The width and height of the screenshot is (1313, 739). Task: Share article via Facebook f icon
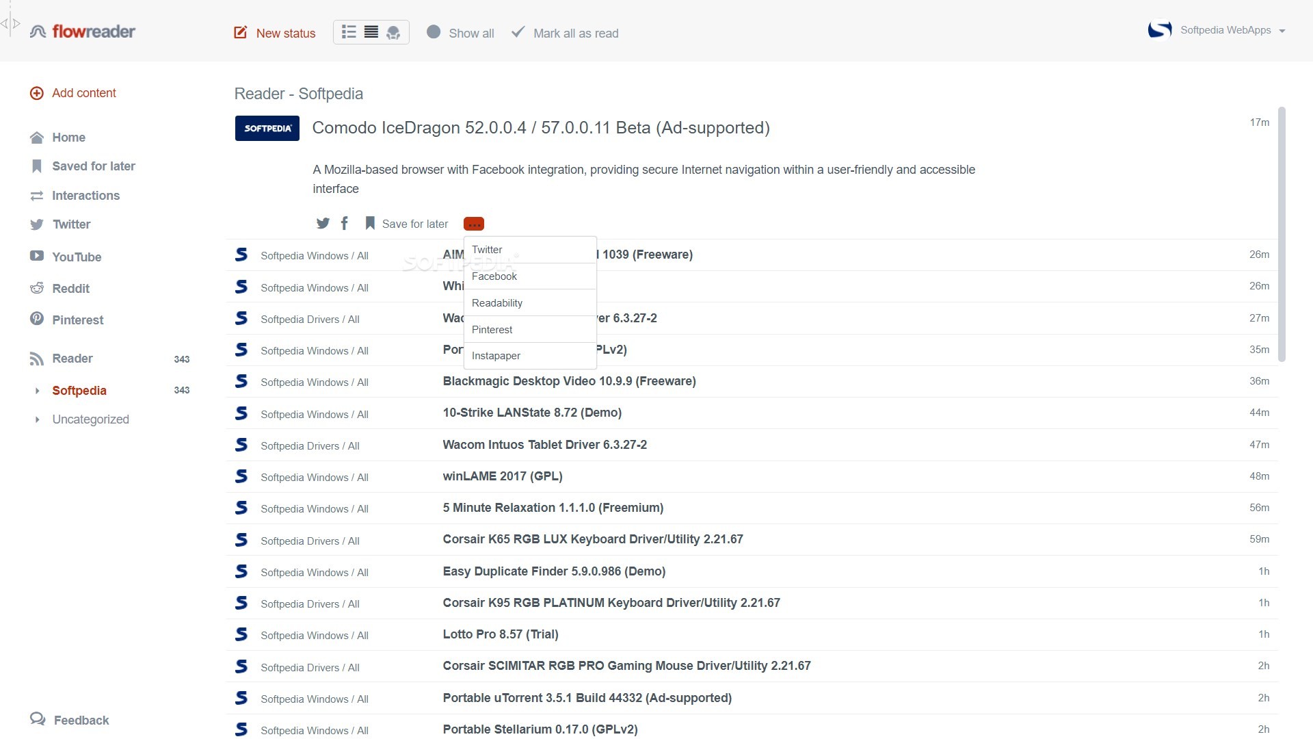click(x=345, y=223)
